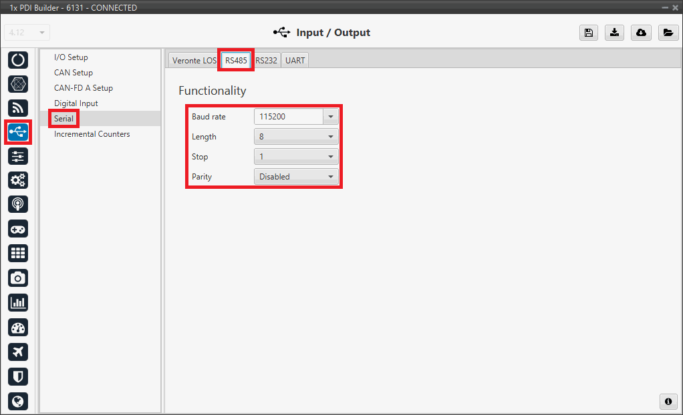This screenshot has height=415, width=683.
Task: Open the Length dropdown
Action: point(296,137)
